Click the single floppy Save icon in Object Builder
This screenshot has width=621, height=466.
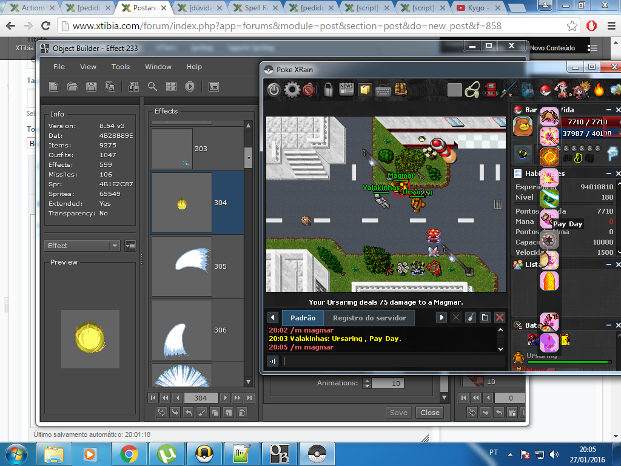click(92, 86)
